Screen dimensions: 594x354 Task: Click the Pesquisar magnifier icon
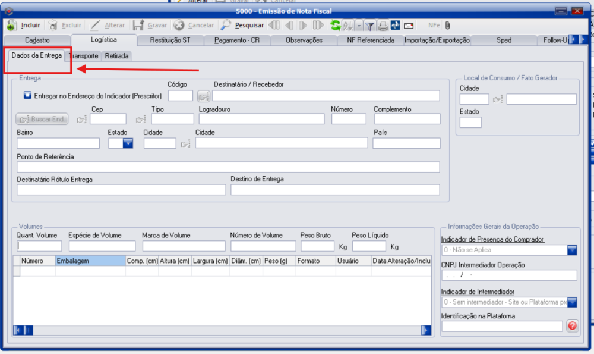[x=226, y=26]
